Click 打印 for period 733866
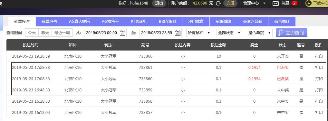The width and height of the screenshot is (328, 121). [x=319, y=56]
